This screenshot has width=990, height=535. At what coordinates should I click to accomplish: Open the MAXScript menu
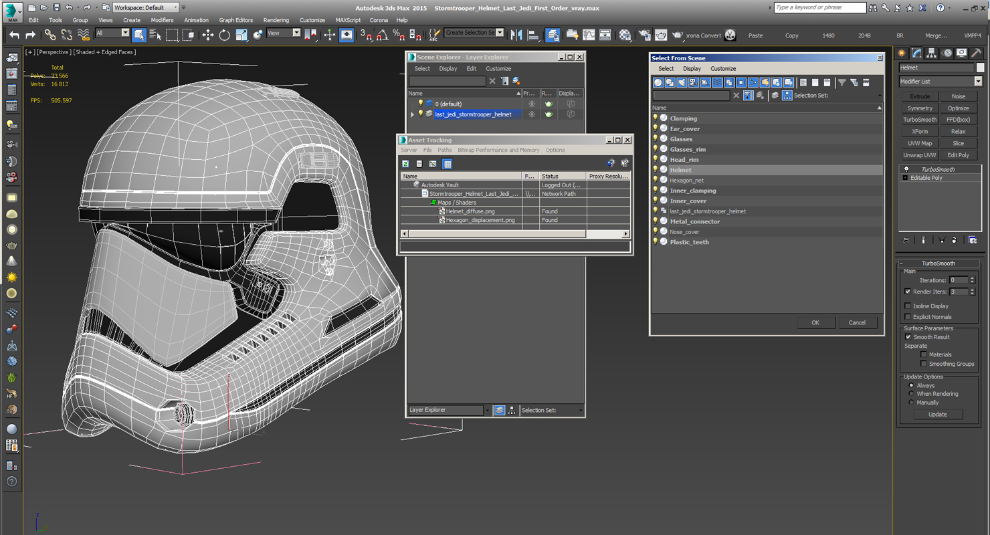pos(348,20)
